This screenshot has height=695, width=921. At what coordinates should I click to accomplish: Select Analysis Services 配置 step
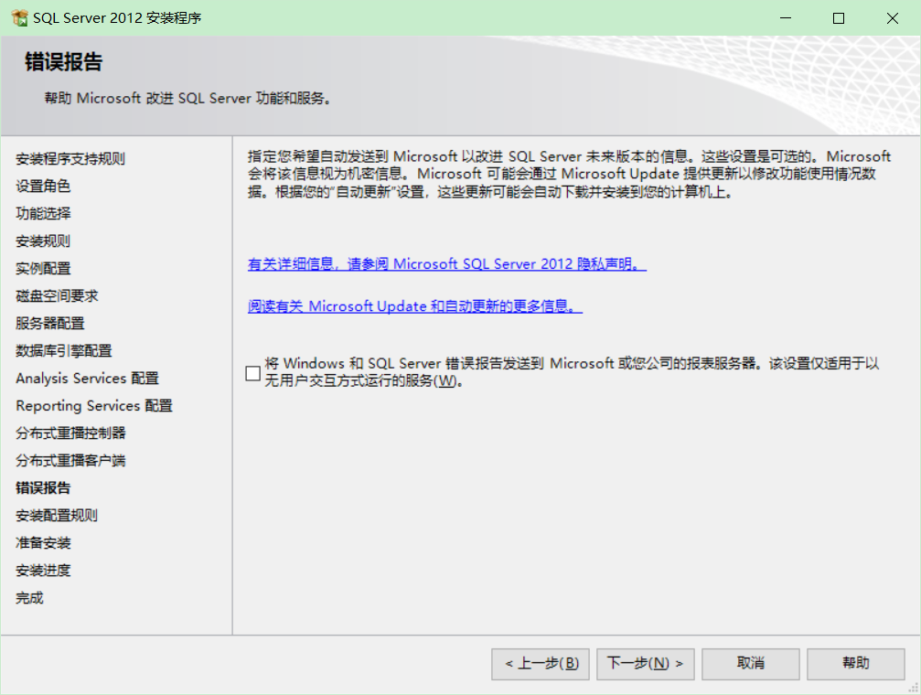pyautogui.click(x=88, y=379)
